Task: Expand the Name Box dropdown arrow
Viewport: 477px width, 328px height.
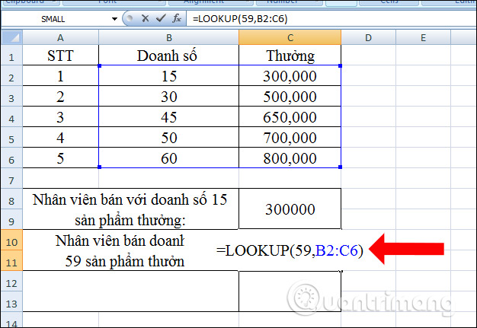Action: coord(115,19)
